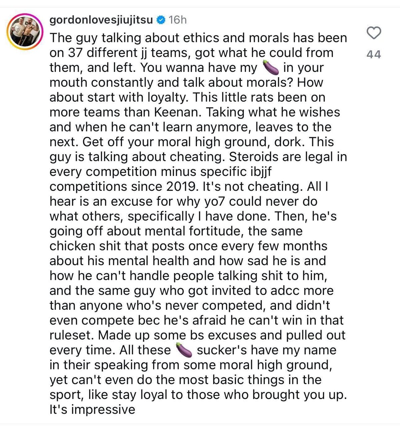The width and height of the screenshot is (400, 429).
Task: Click the closing words 'It's impressive'
Action: coord(92,410)
